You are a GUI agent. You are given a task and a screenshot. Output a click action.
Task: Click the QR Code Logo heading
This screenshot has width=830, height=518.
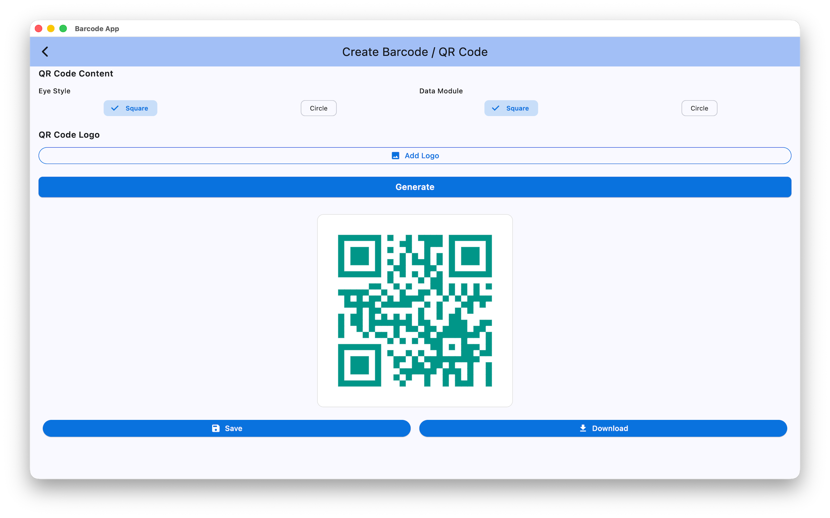click(69, 135)
